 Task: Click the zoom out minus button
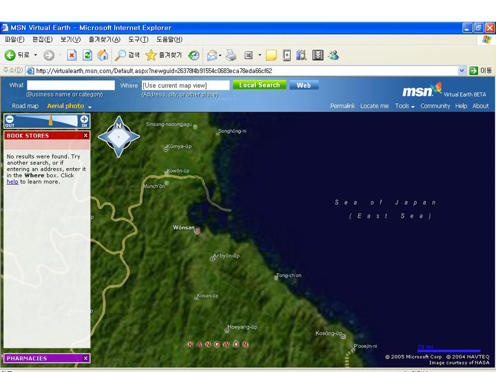(10, 118)
